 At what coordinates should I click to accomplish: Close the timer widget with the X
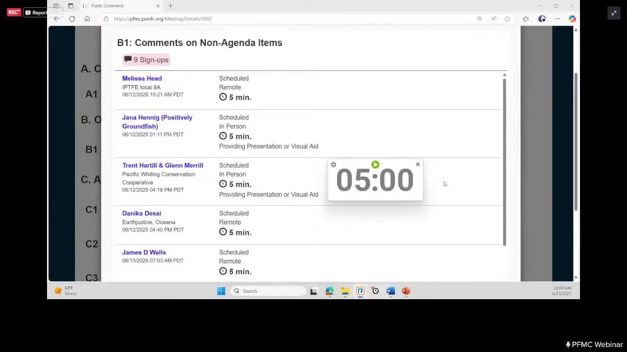(x=418, y=164)
